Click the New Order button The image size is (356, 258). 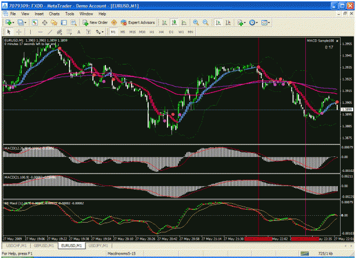[95, 22]
